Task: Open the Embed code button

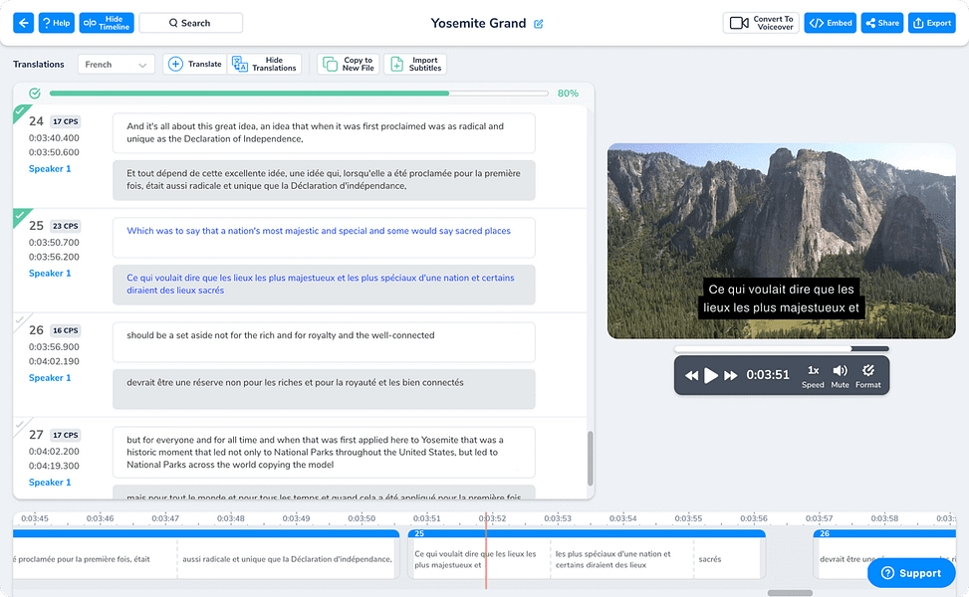Action: pos(830,23)
